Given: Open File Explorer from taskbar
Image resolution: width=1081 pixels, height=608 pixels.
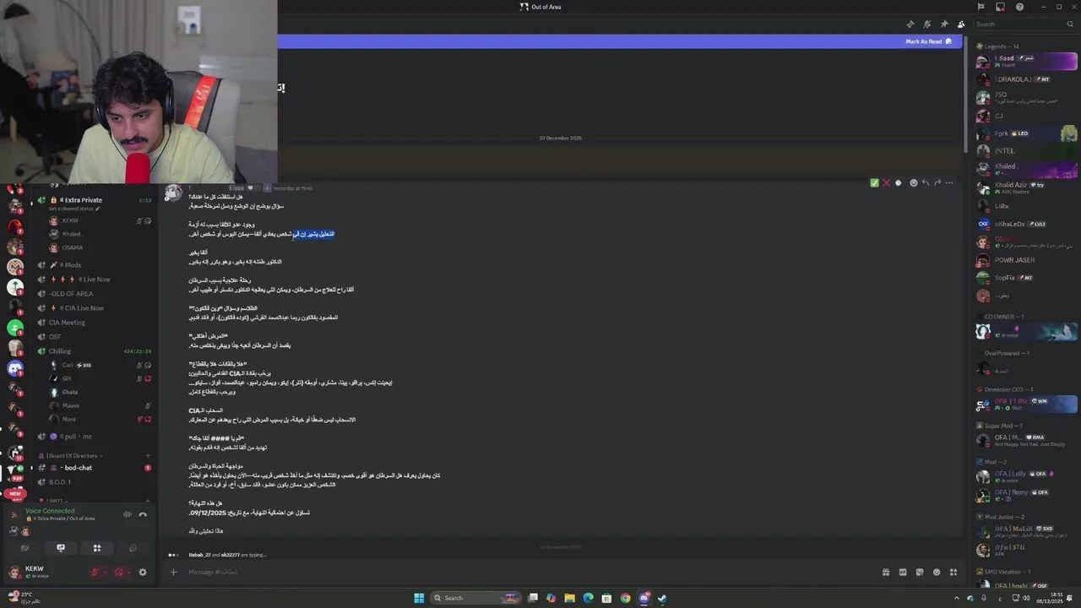Looking at the screenshot, I should click(x=569, y=598).
